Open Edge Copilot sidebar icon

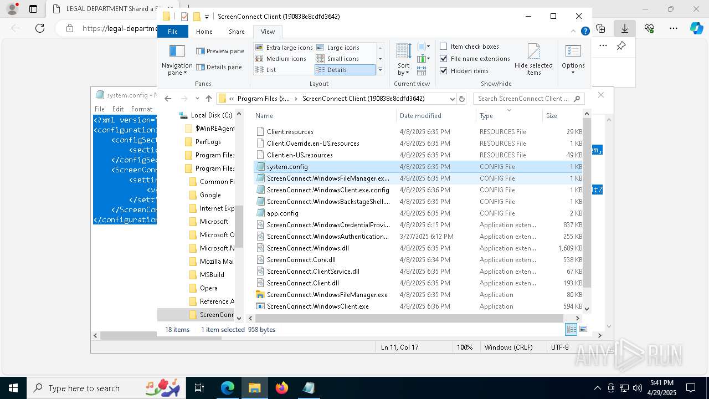pyautogui.click(x=696, y=28)
